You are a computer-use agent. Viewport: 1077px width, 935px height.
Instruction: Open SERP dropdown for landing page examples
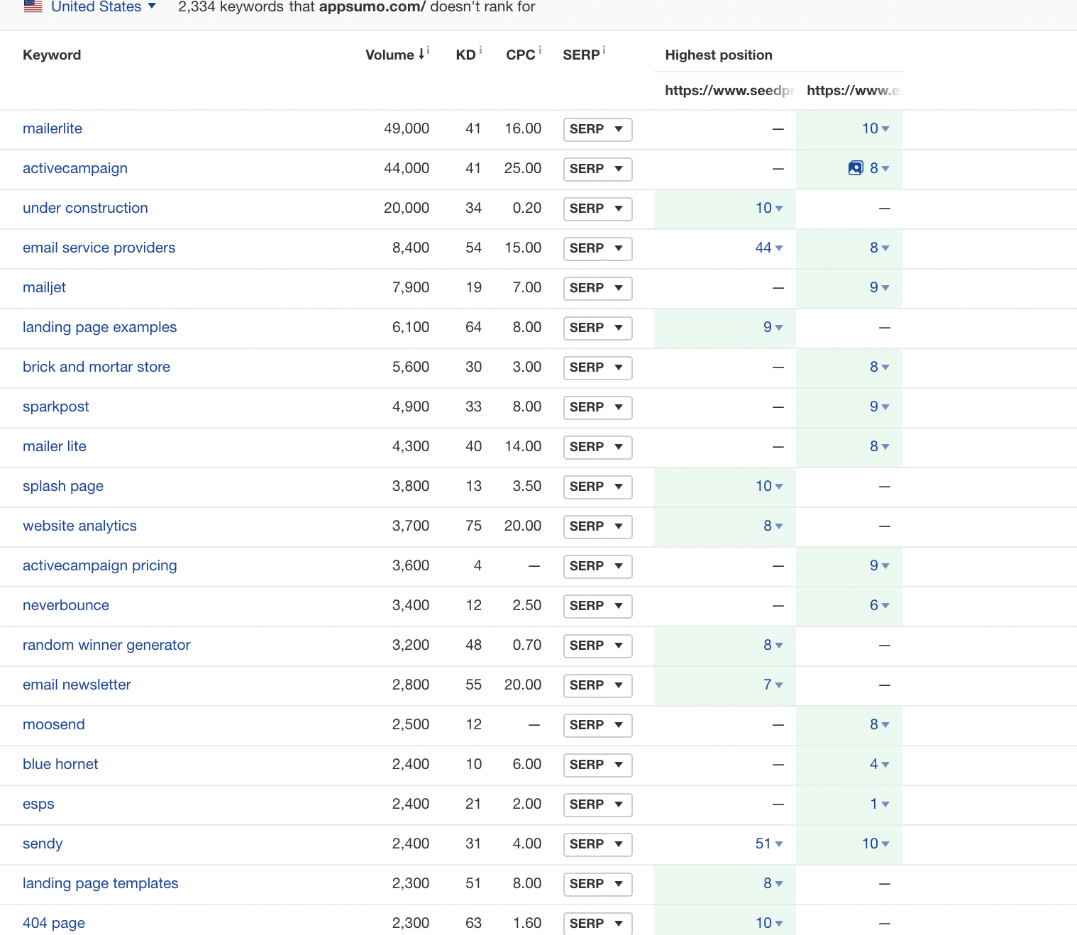(597, 328)
